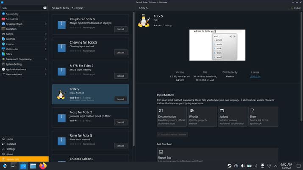Open Firefox from the taskbar

[x=43, y=166]
